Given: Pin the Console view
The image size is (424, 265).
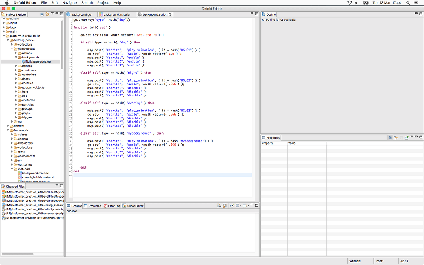Looking at the screenshot, I should tap(231, 205).
